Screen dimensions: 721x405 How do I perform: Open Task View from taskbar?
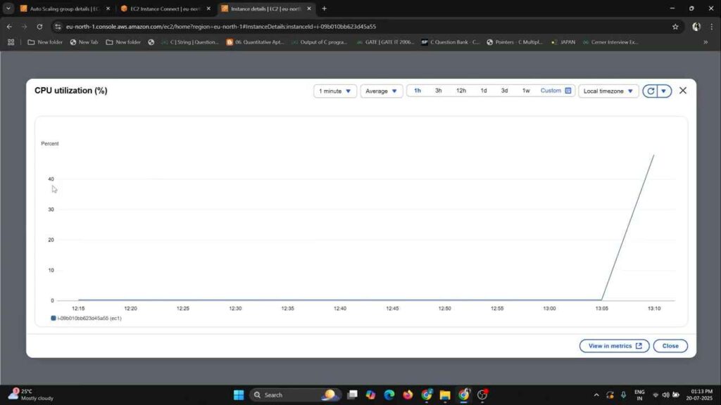pyautogui.click(x=353, y=395)
